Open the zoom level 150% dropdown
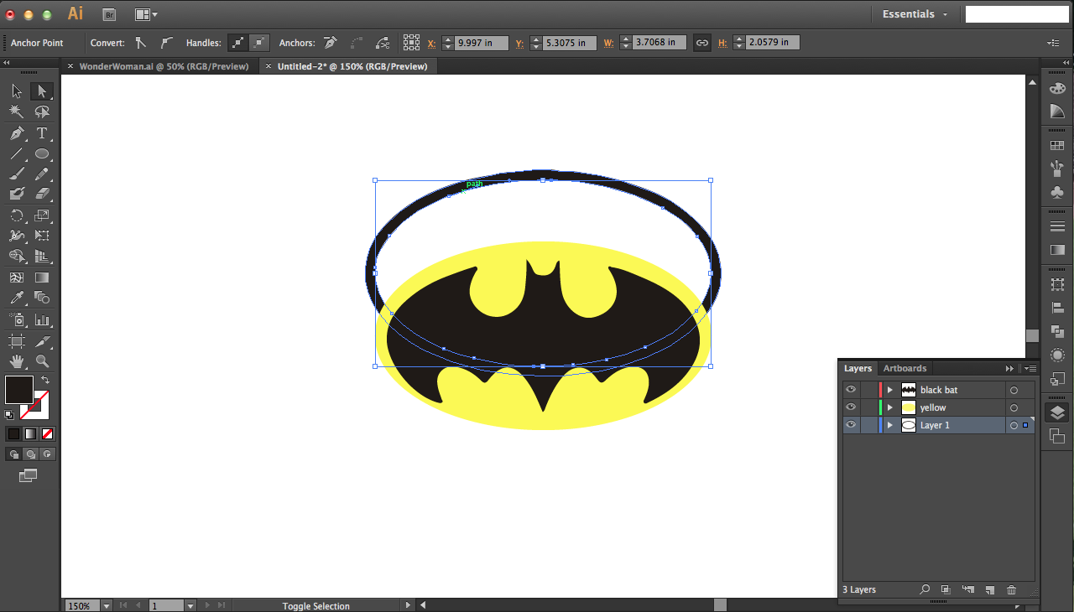The height and width of the screenshot is (612, 1074). tap(106, 605)
